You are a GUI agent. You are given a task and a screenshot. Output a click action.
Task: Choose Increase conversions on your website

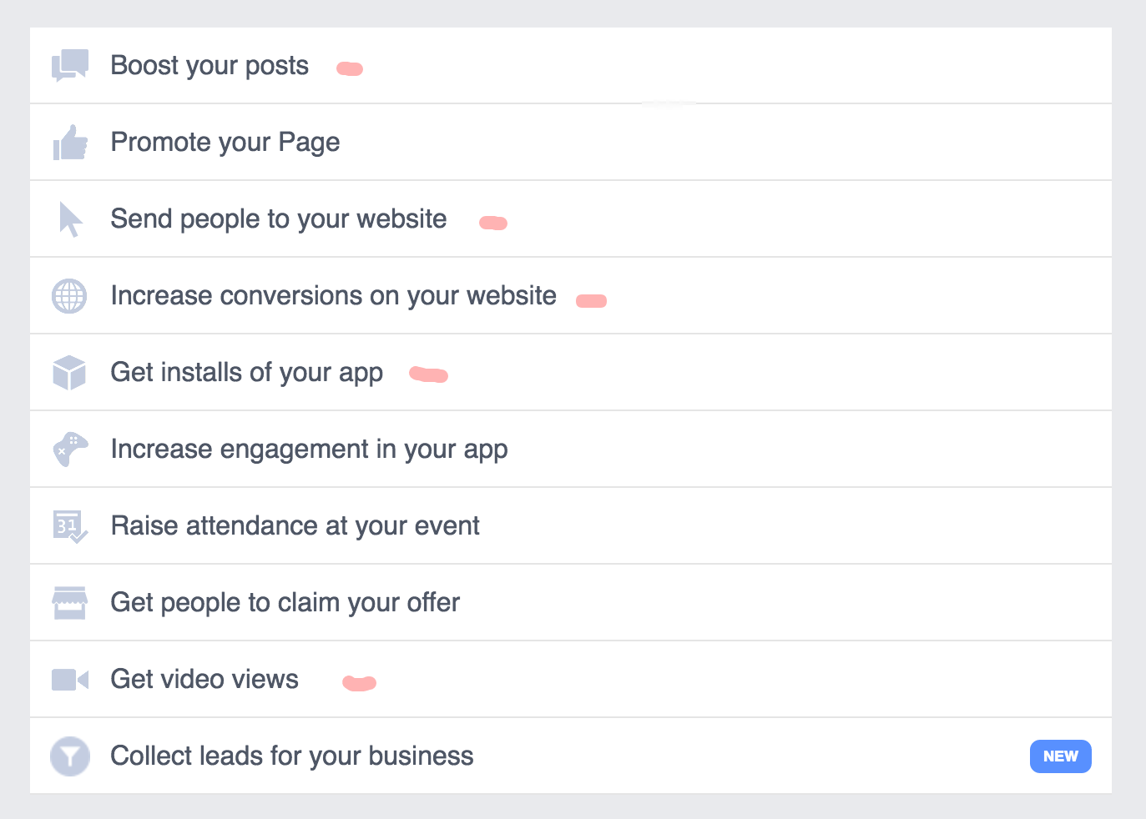pyautogui.click(x=571, y=296)
